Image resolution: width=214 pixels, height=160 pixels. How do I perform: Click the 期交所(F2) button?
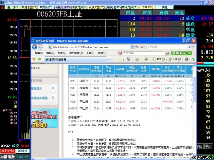[46, 7]
